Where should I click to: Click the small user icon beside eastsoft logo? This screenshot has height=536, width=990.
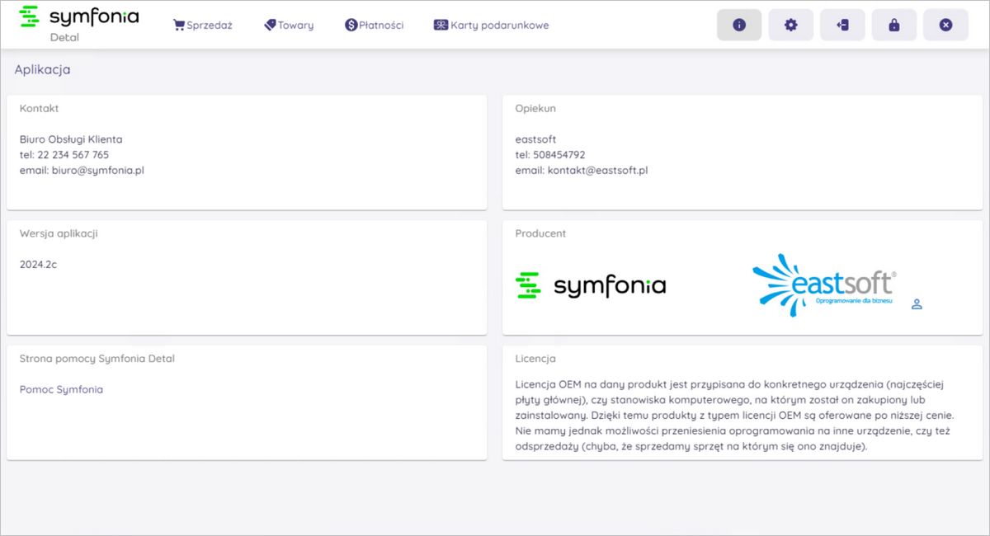click(917, 304)
